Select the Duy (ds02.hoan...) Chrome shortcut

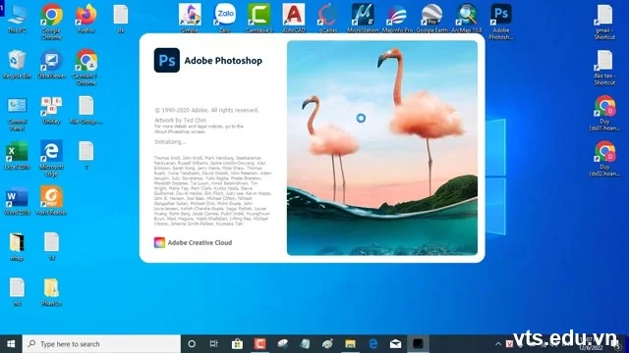click(604, 159)
